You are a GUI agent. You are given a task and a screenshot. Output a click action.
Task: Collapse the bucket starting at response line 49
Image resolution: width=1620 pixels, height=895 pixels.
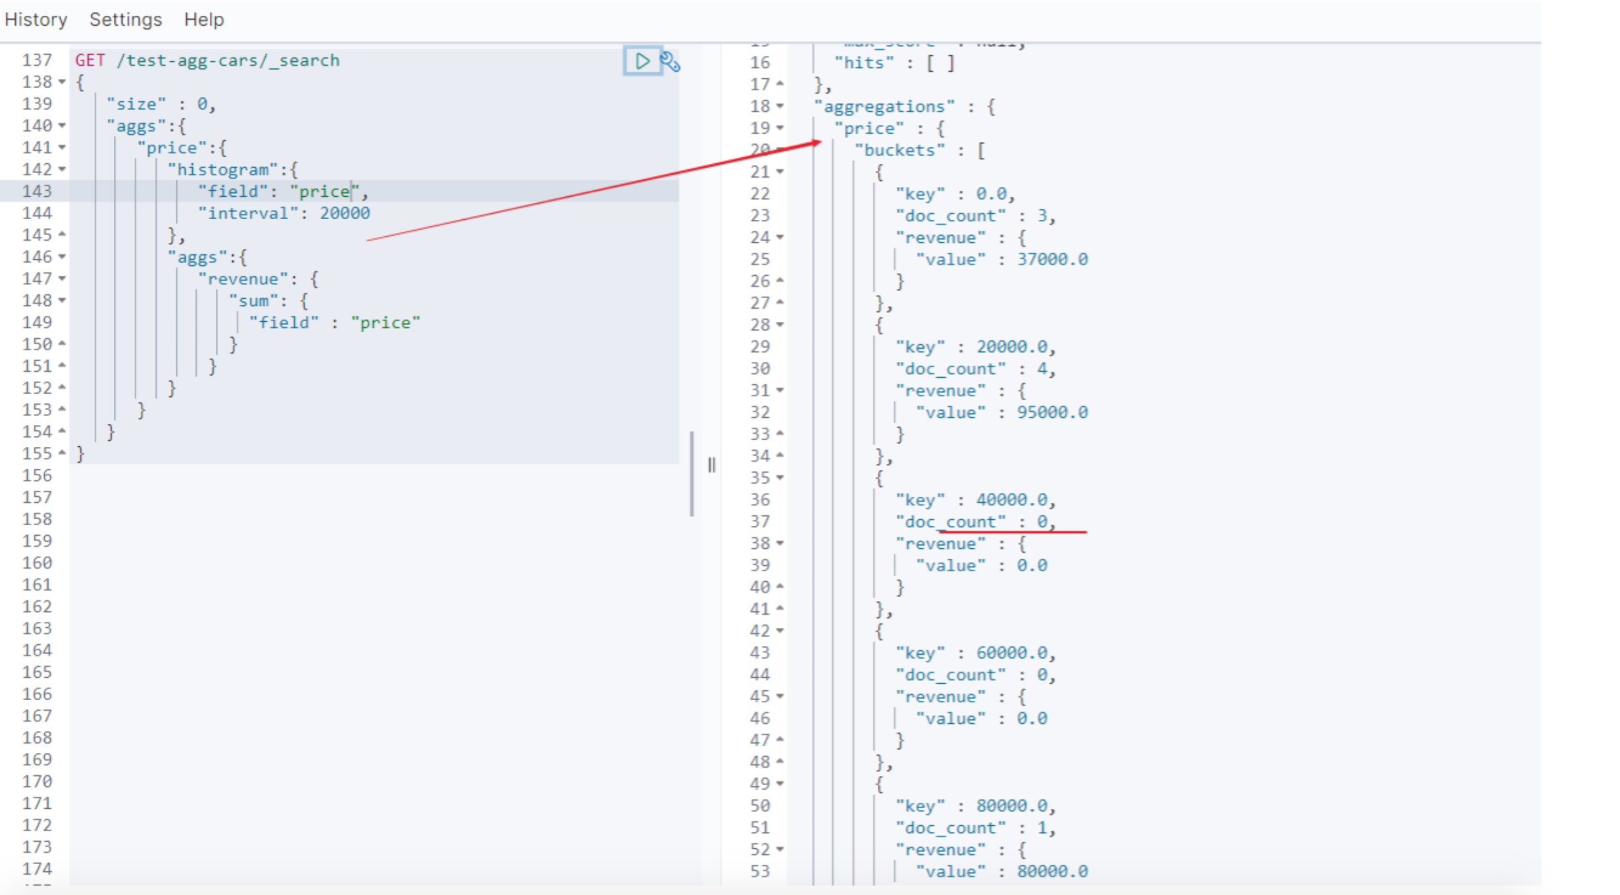[x=780, y=784]
